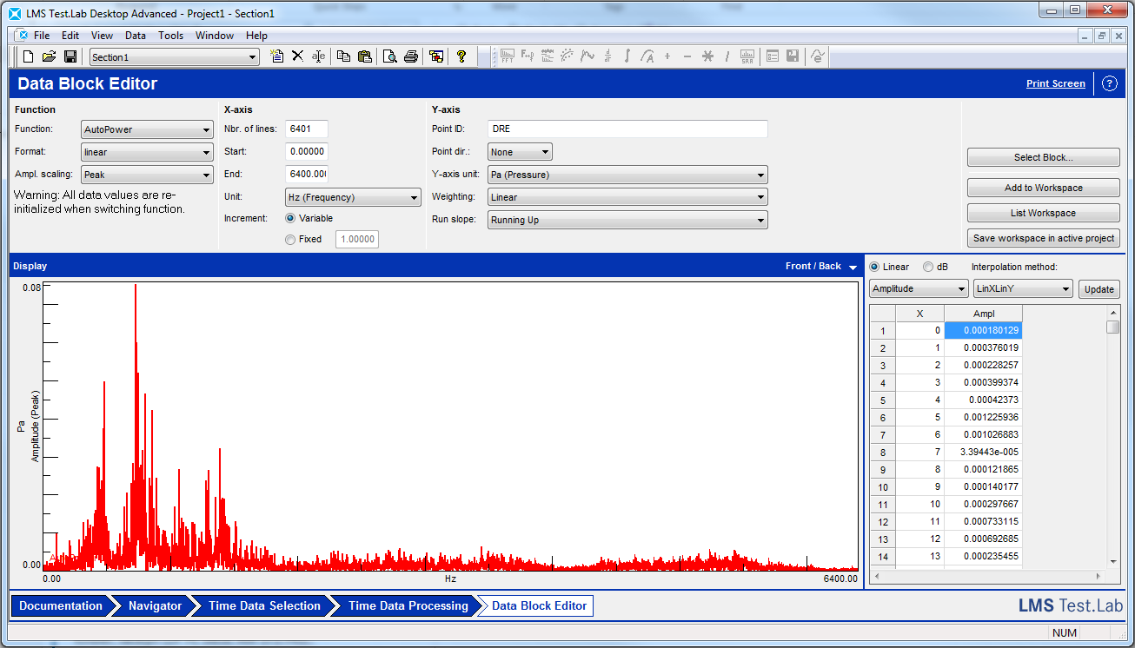Click the New file icon in toolbar
The image size is (1135, 648).
pyautogui.click(x=29, y=56)
